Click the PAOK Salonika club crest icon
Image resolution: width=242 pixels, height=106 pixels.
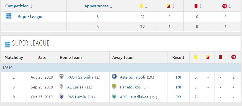click(x=61, y=77)
